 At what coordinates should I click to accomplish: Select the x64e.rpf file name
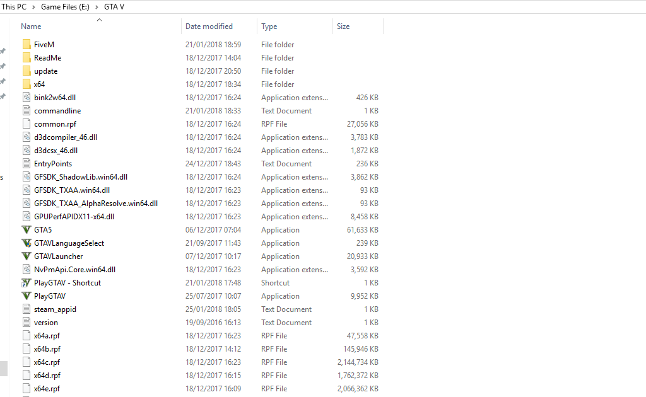click(x=47, y=389)
